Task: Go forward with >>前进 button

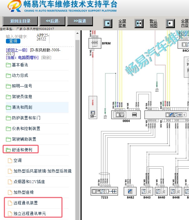Action: point(80,21)
